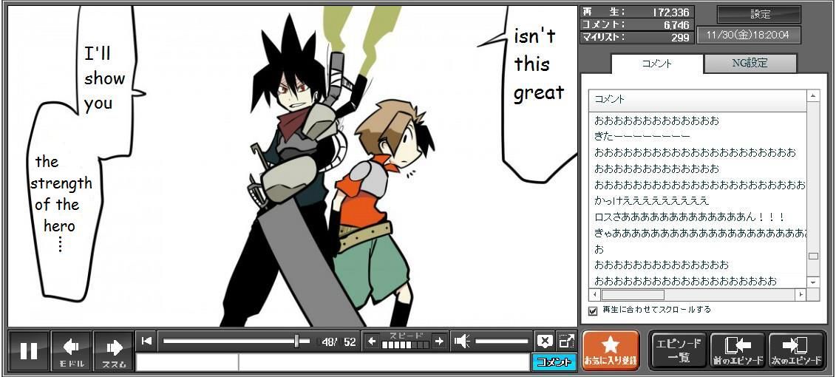Click the page progress slider

pyautogui.click(x=236, y=341)
